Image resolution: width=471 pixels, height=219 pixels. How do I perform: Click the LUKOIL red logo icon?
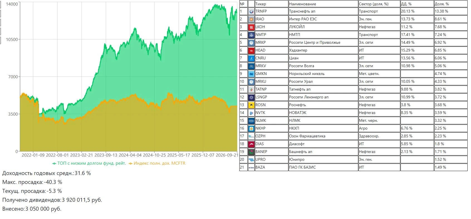coord(251,27)
